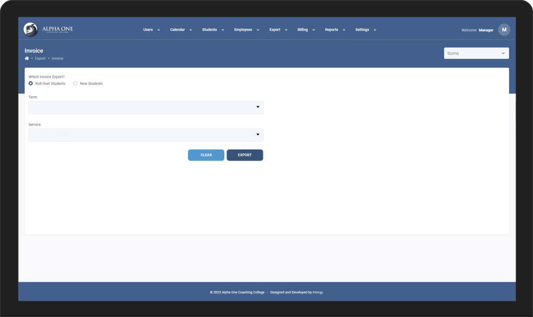Screen dimensions: 533x317
Task: Click the CLEAR button
Action: [x=206, y=155]
